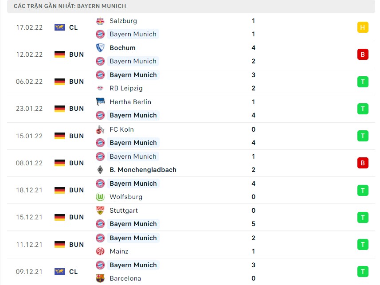
Task: Click the Stuttgart club crest
Action: pos(100,211)
